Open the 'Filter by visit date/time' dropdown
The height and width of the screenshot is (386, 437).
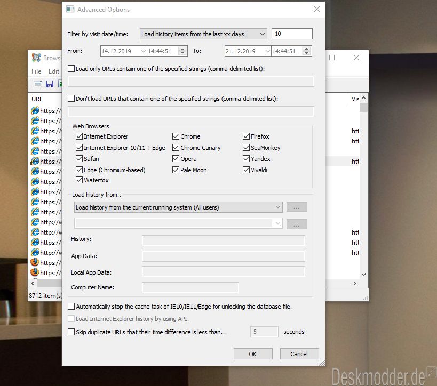point(203,34)
